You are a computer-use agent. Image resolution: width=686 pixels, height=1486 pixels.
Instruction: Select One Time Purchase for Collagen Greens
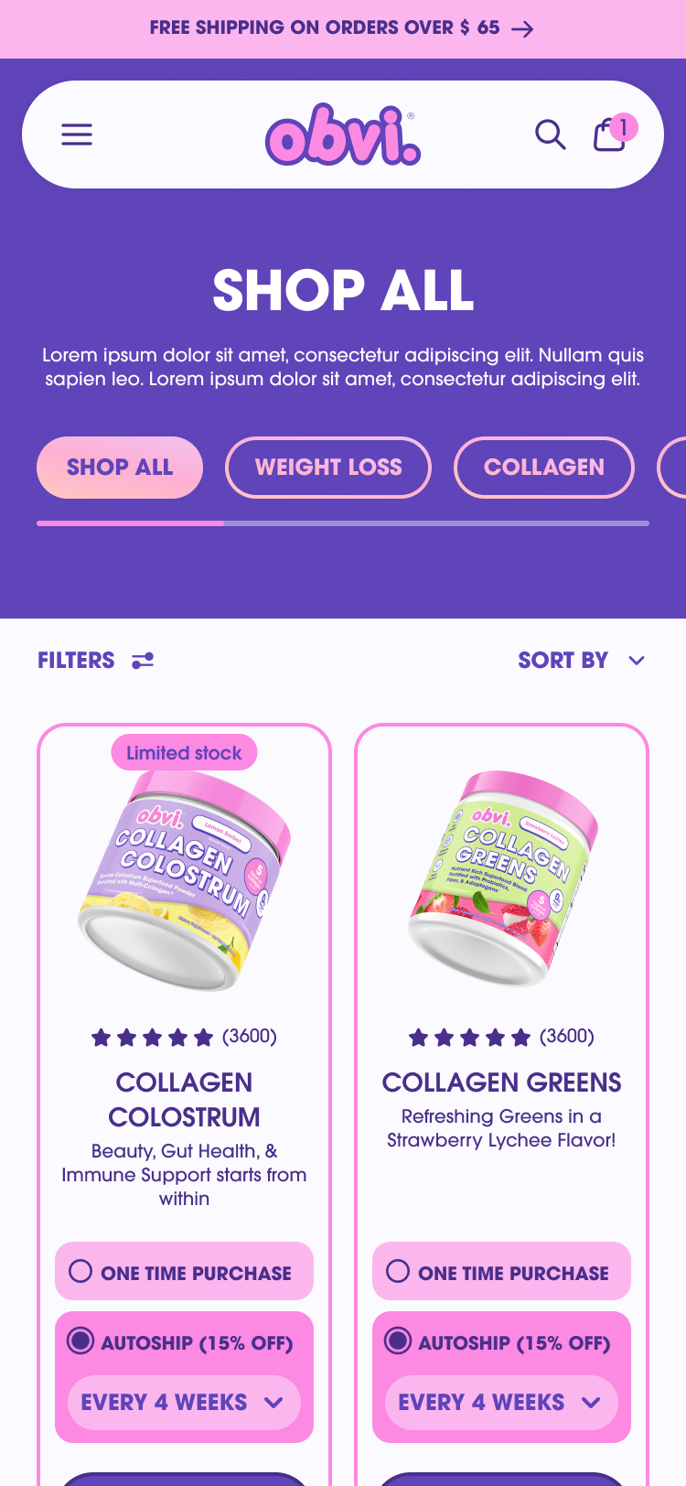click(501, 1271)
